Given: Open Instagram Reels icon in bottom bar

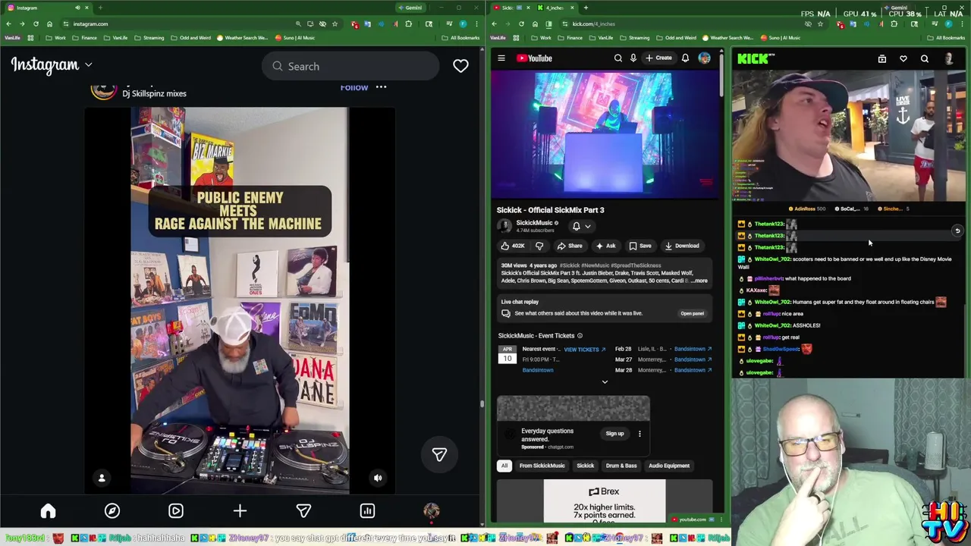Looking at the screenshot, I should coord(176,511).
